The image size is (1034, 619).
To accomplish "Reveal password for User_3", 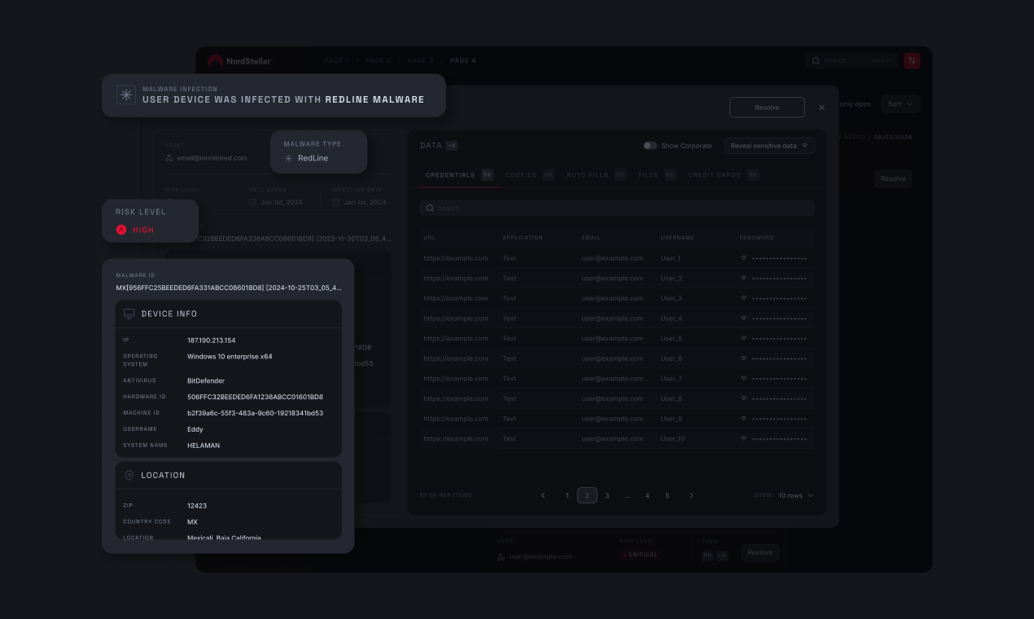I will 743,298.
